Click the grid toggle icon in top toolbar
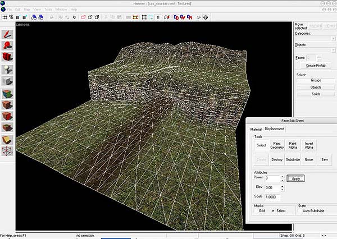 click(x=5, y=17)
